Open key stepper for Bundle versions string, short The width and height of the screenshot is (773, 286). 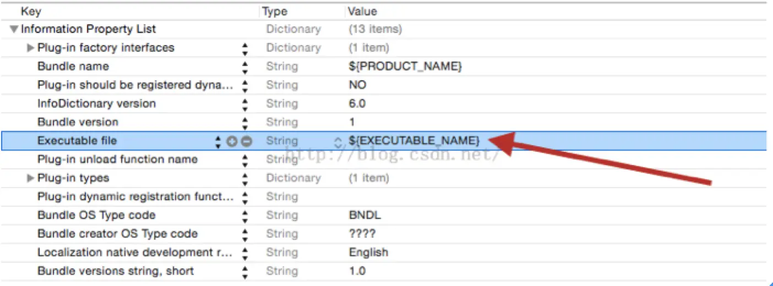(x=245, y=272)
